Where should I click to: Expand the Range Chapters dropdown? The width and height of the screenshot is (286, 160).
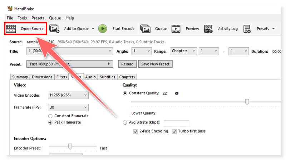[183, 51]
